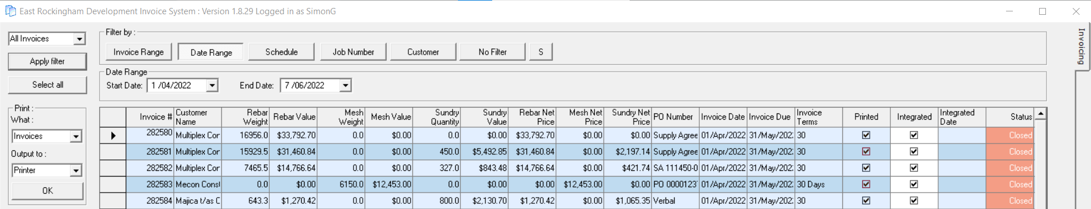The width and height of the screenshot is (1091, 209).
Task: Toggle Integrated checkbox for invoice 282582
Action: (x=914, y=168)
